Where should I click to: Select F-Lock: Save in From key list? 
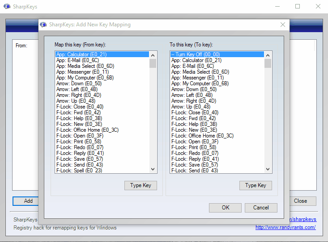pyautogui.click(x=102, y=159)
